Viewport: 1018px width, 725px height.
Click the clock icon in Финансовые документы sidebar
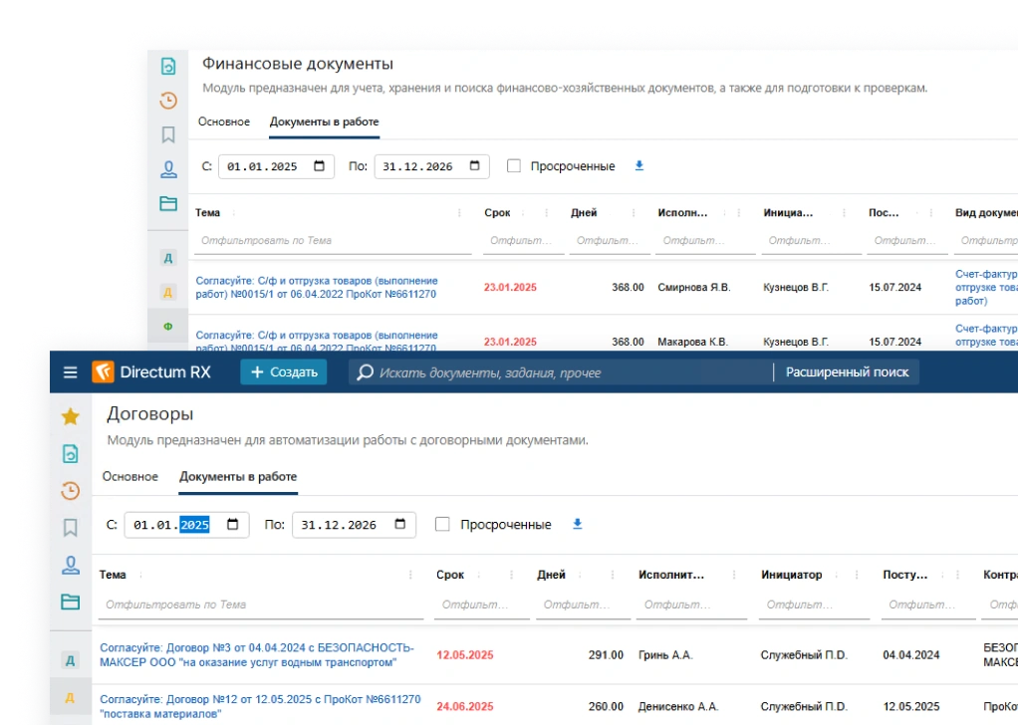point(168,101)
